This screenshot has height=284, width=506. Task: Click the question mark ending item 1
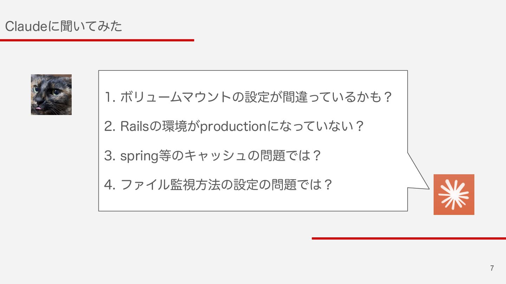pos(387,97)
